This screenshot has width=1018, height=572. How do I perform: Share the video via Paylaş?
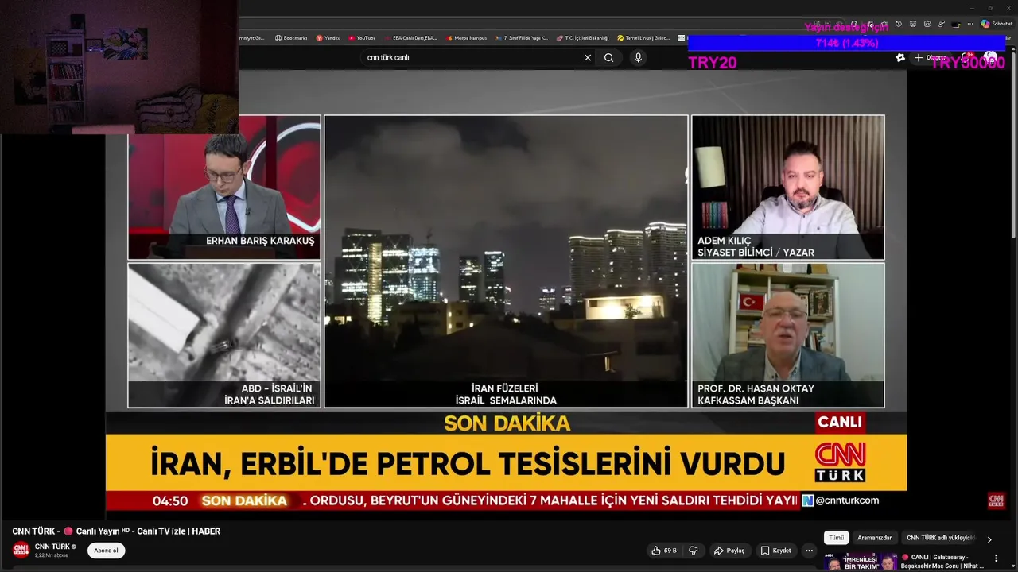pyautogui.click(x=729, y=551)
